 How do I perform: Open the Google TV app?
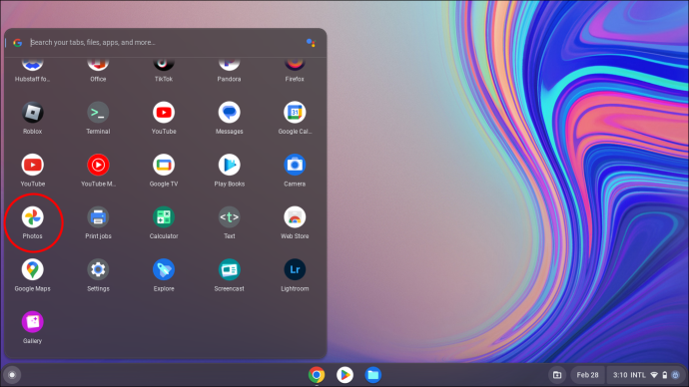tap(164, 165)
